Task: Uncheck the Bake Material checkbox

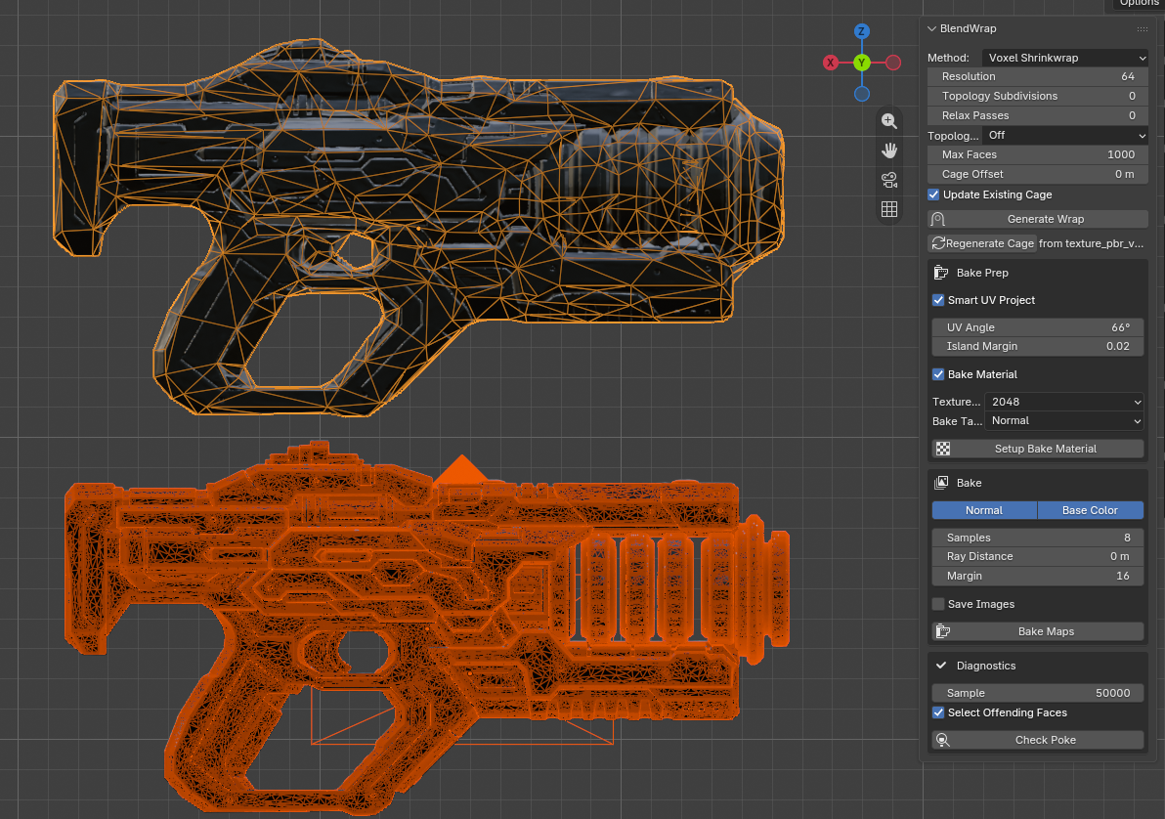Action: point(938,374)
